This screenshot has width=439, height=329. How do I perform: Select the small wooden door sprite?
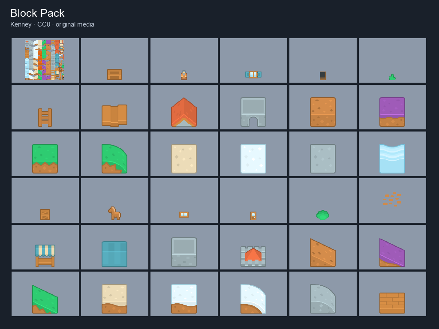coord(253,216)
